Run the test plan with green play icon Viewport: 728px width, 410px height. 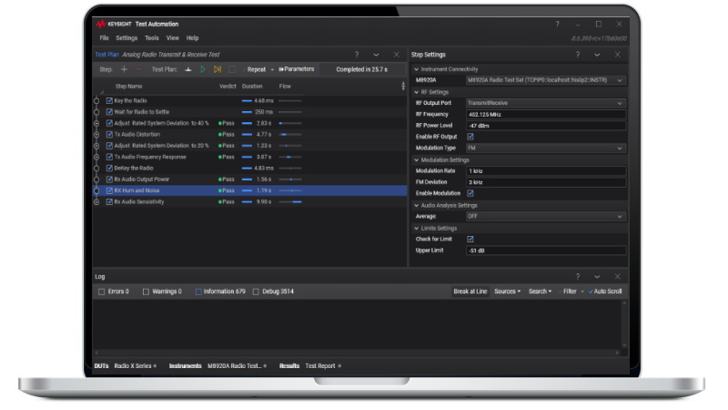tap(203, 69)
